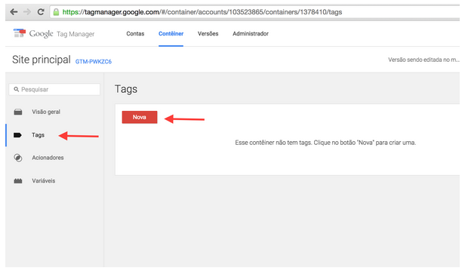Go to the Administrador tab
Viewport: 468px width, 274px height.
(x=251, y=34)
